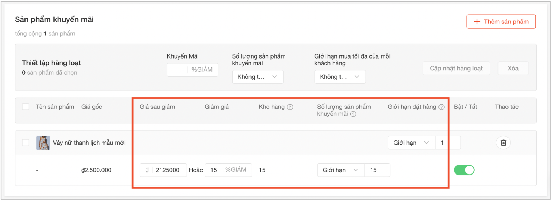Click the order limit field showing 1
The width and height of the screenshot is (552, 200).
(x=448, y=143)
